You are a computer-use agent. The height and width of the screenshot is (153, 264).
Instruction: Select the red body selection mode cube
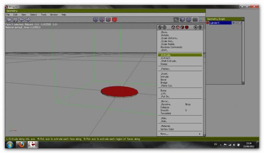(115, 20)
